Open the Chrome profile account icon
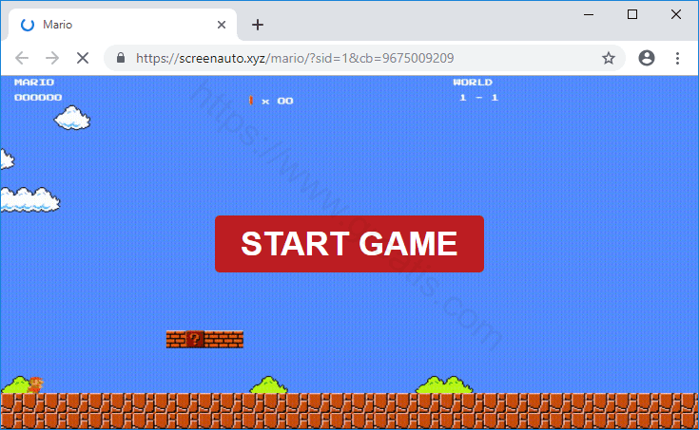Image resolution: width=699 pixels, height=430 pixels. point(647,58)
